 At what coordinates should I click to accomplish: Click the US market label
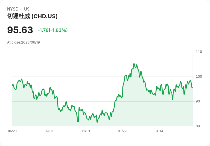27,9
